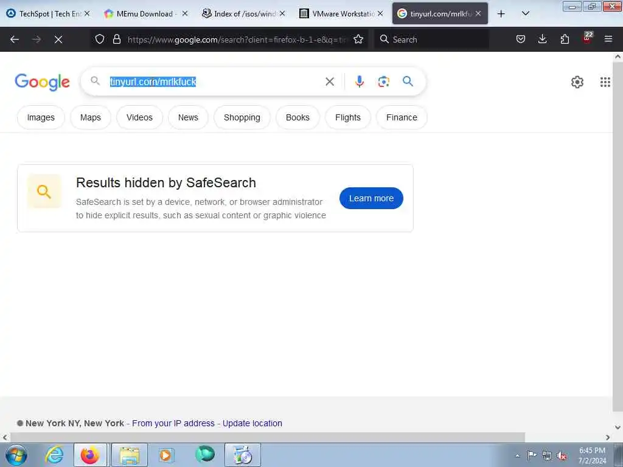Open the tracking protection shield icon
Screen dimensions: 623x467
(x=100, y=39)
